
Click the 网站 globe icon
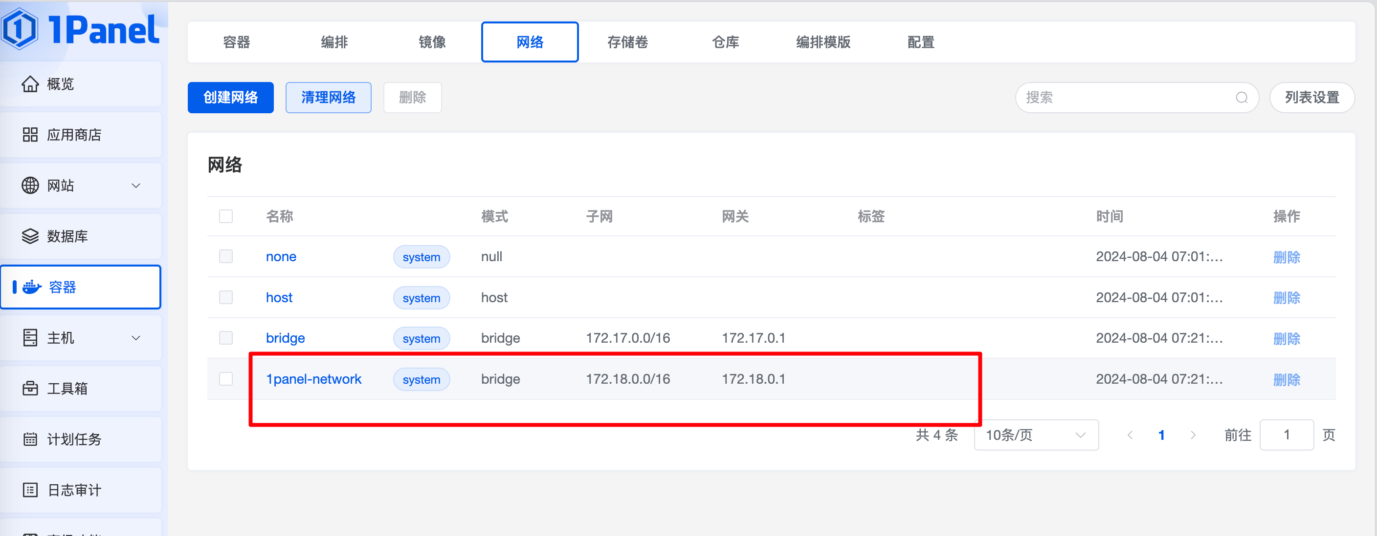(30, 185)
